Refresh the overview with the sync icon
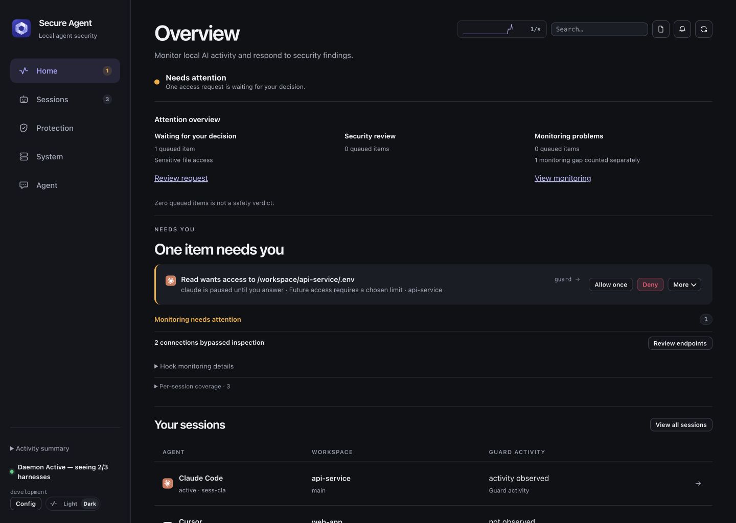The image size is (736, 523). [x=704, y=29]
